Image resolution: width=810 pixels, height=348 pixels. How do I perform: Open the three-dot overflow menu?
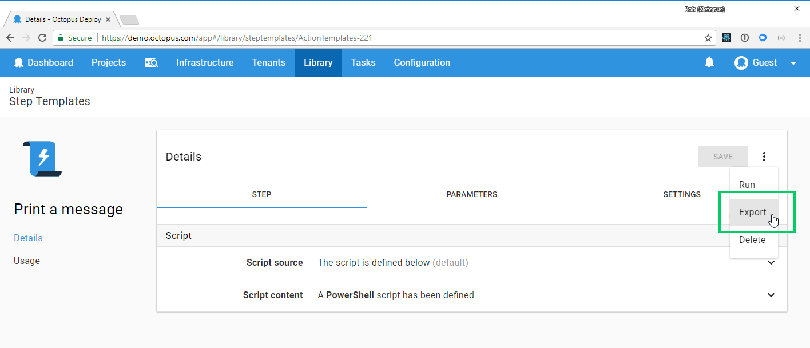(764, 157)
